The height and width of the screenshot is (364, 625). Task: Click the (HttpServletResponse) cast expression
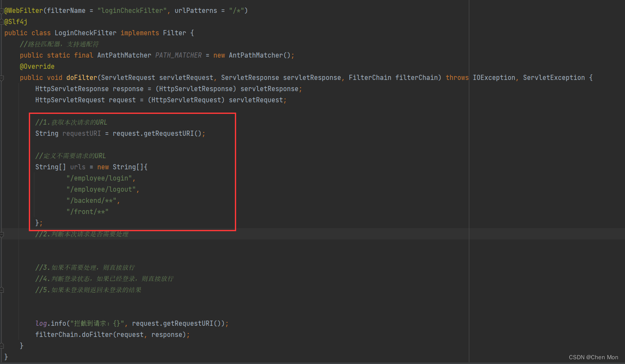[196, 89]
